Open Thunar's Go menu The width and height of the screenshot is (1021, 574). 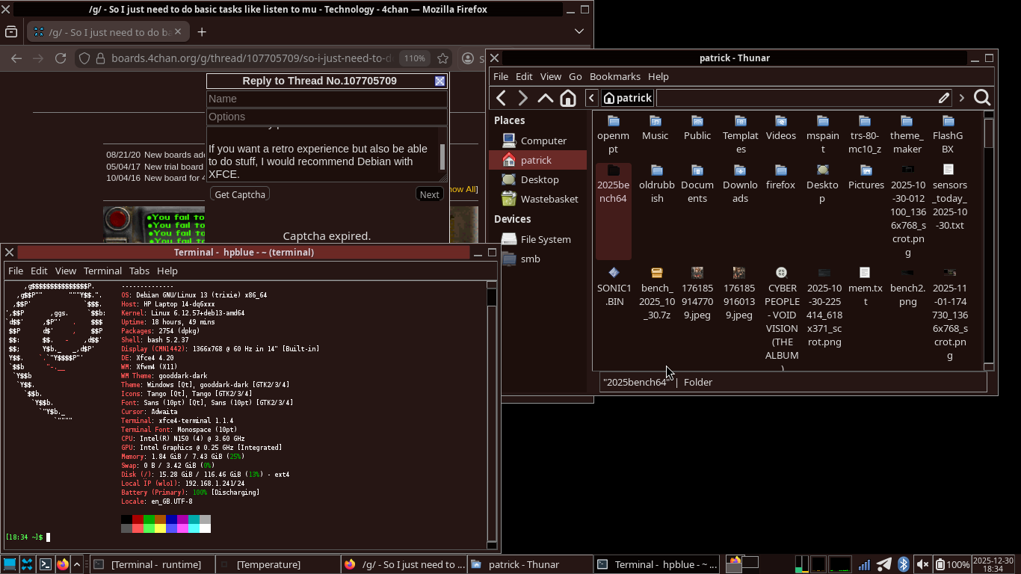(576, 76)
